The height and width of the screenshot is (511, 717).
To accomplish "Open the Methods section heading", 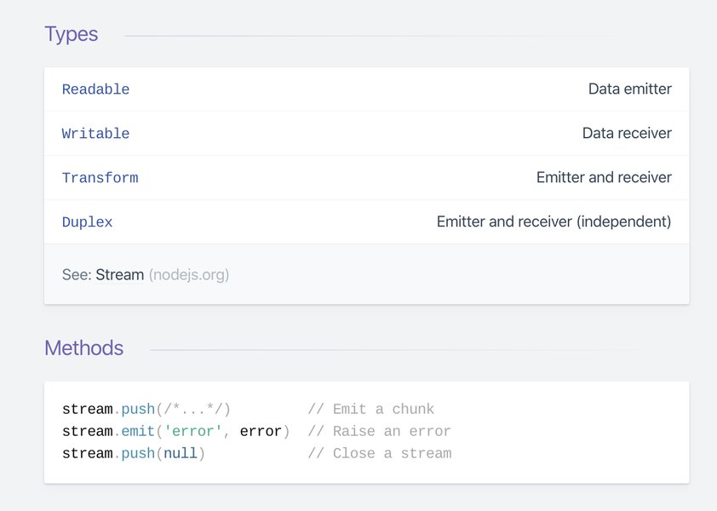I will click(84, 348).
